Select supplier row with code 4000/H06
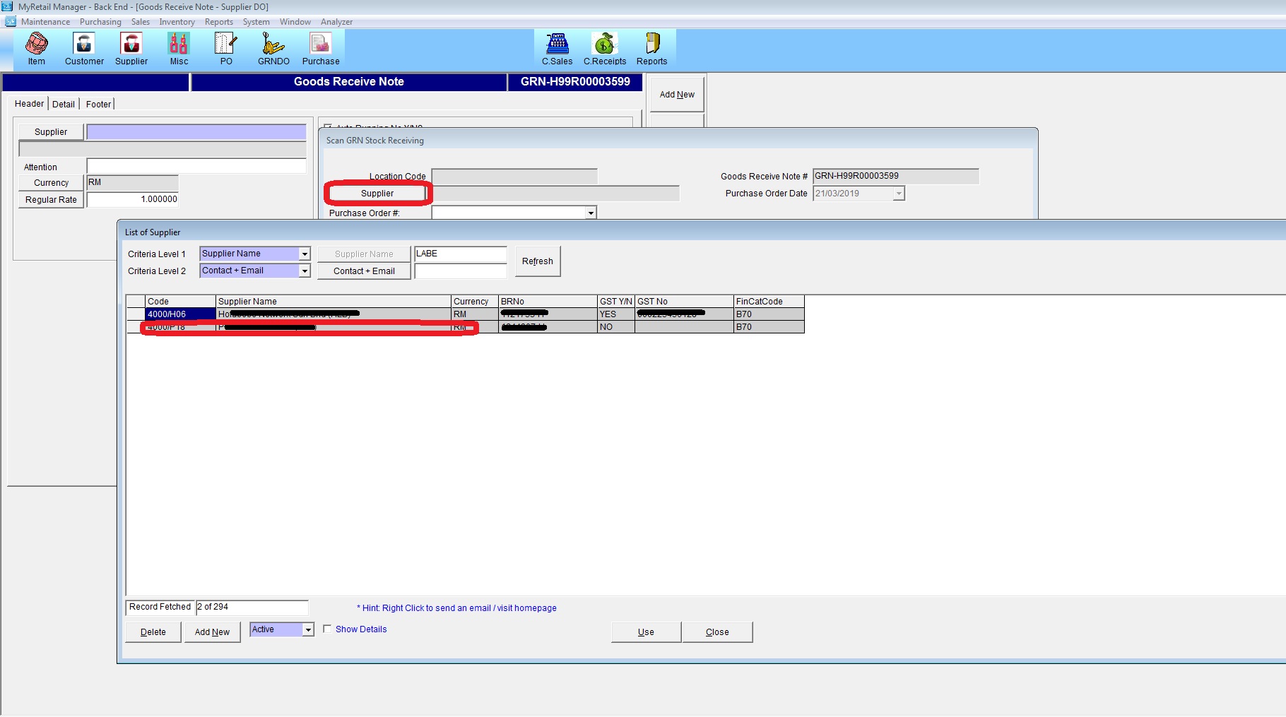This screenshot has height=717, width=1286. (180, 314)
